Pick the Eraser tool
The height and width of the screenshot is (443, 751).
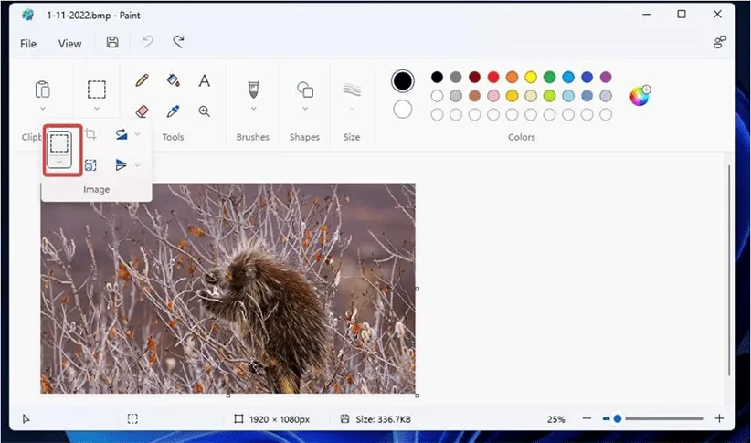142,111
